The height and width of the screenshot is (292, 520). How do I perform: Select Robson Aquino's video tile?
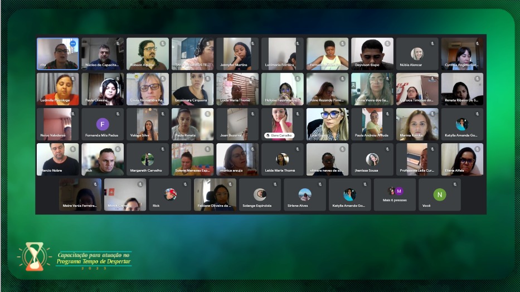pyautogui.click(x=147, y=53)
